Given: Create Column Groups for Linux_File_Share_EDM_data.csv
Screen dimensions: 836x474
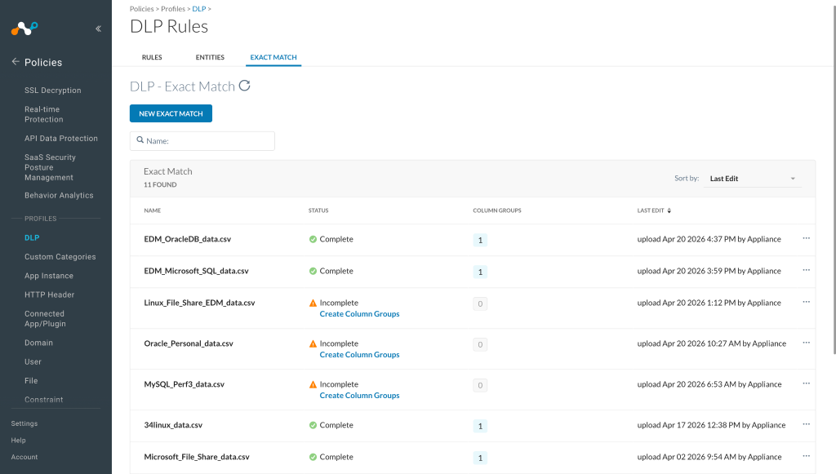Looking at the screenshot, I should coord(359,314).
